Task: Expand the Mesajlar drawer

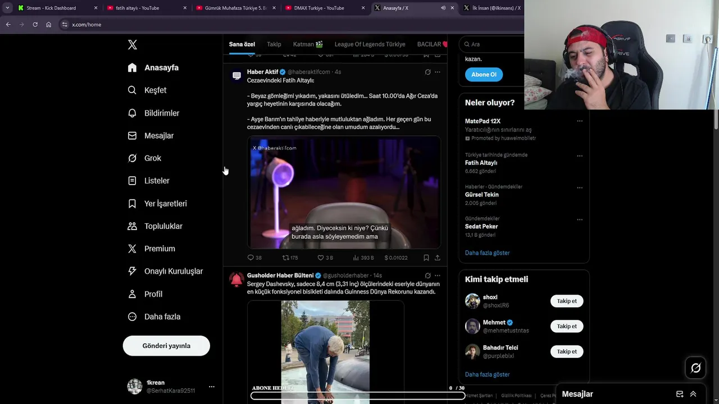Action: coord(693,394)
